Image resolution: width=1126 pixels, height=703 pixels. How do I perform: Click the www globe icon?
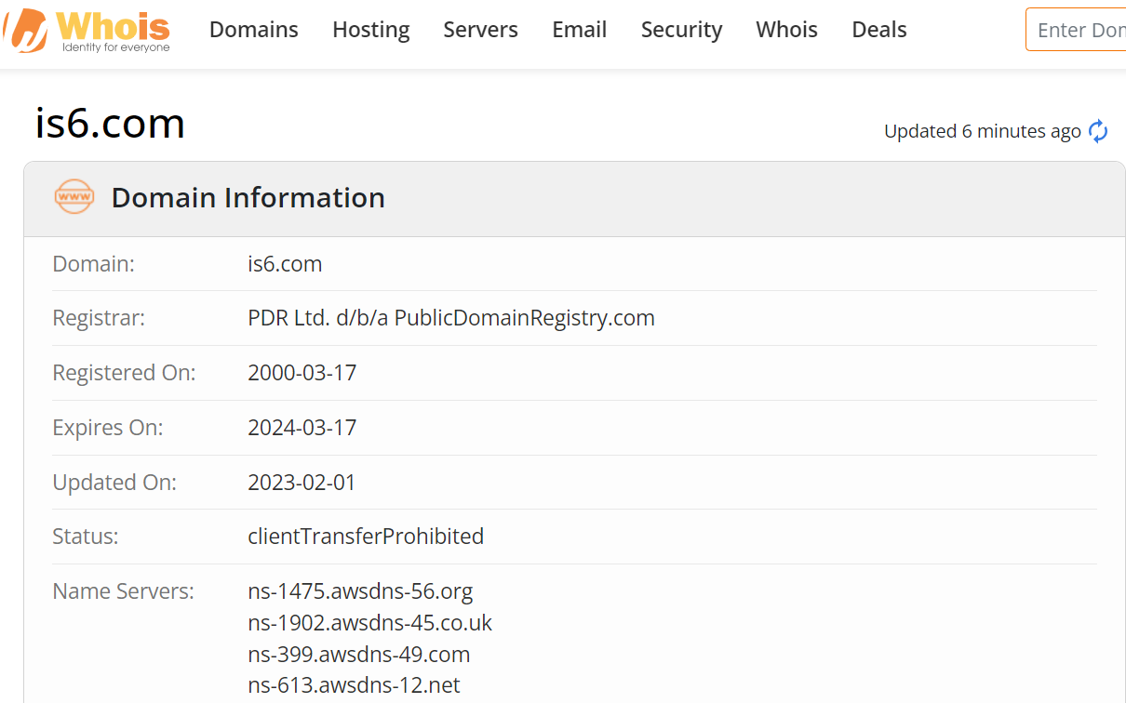pos(74,197)
